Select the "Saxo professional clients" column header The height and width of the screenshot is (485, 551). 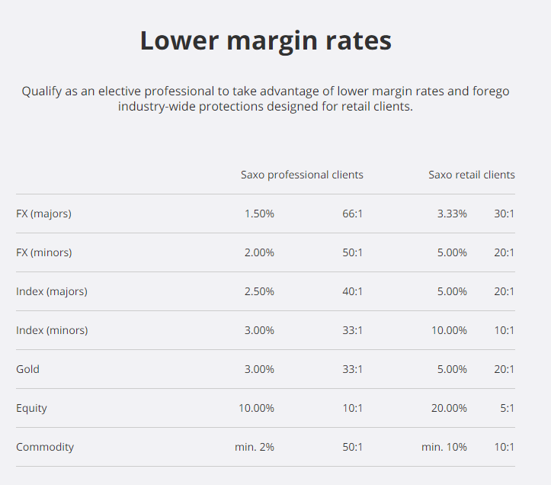click(x=302, y=175)
